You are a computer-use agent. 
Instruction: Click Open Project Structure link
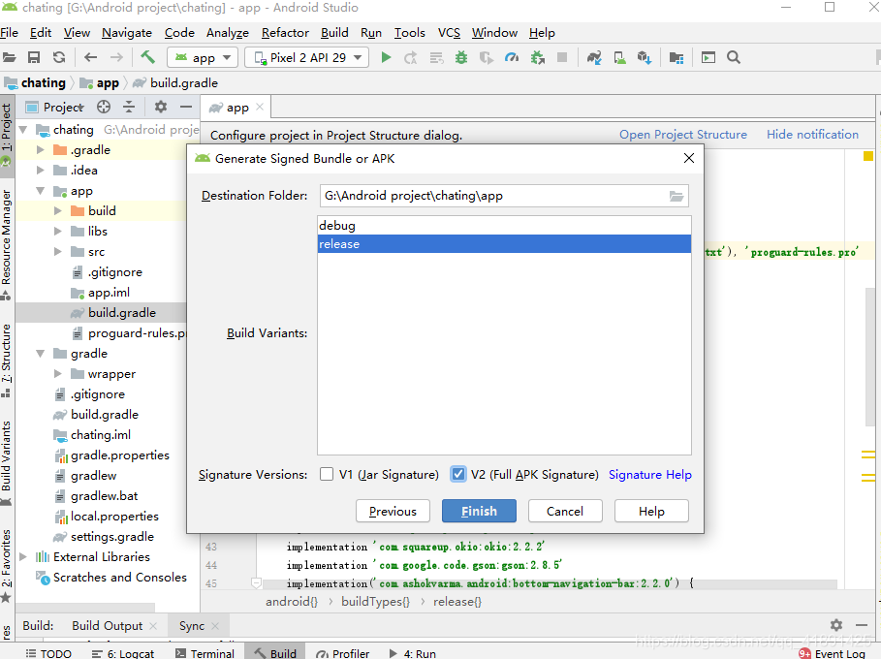(683, 135)
